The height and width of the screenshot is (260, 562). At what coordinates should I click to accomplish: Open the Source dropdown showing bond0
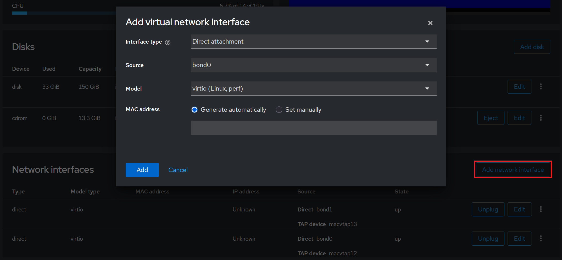point(314,65)
